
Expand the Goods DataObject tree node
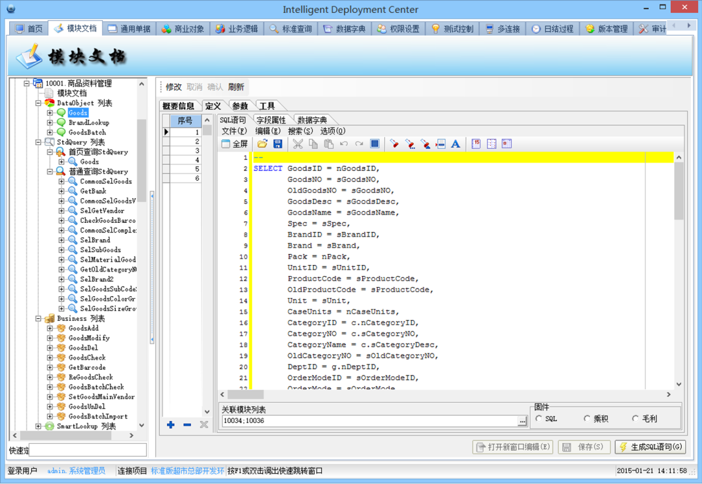49,113
